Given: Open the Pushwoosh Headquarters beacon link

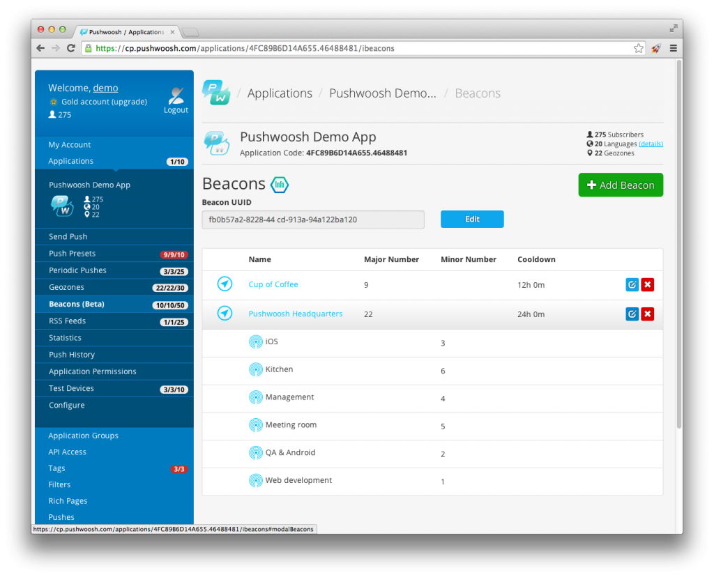Looking at the screenshot, I should click(x=296, y=314).
